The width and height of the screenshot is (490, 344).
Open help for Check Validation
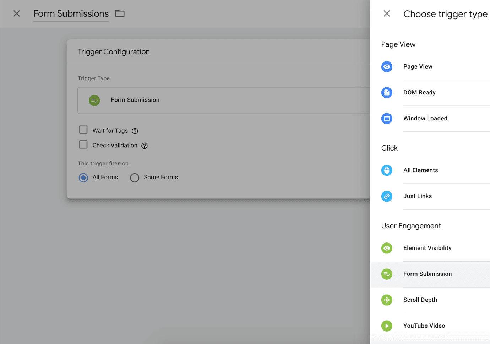(145, 146)
